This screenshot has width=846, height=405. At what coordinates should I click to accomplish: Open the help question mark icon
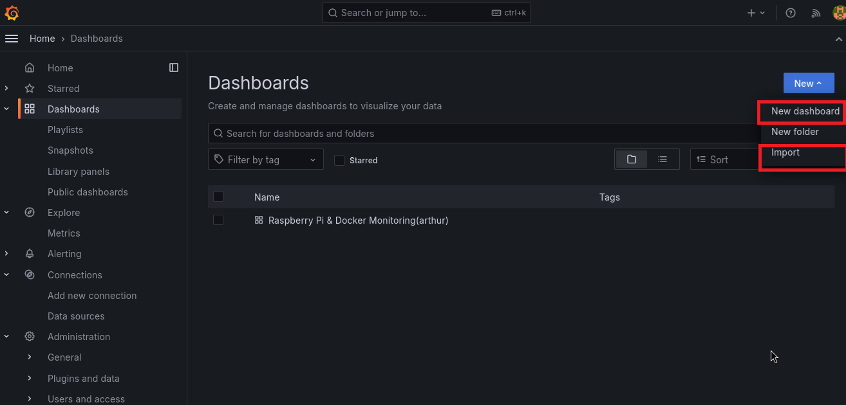coord(791,13)
